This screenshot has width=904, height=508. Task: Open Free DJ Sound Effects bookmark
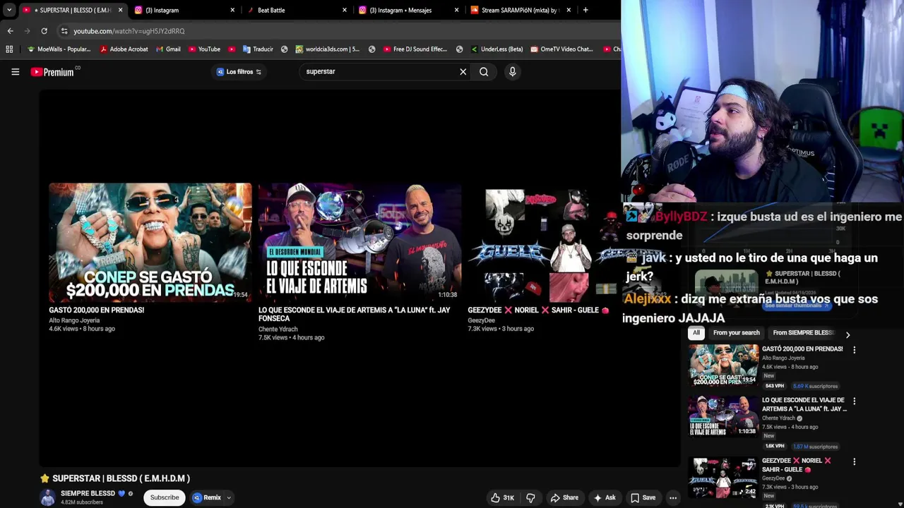pyautogui.click(x=415, y=49)
